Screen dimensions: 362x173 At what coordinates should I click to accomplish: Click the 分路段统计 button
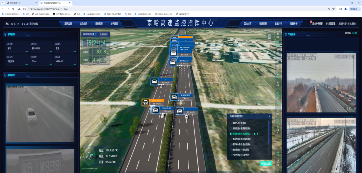tap(104, 34)
